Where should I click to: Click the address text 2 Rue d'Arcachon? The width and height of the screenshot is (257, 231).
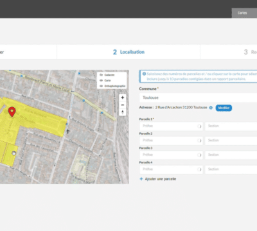coord(181,107)
